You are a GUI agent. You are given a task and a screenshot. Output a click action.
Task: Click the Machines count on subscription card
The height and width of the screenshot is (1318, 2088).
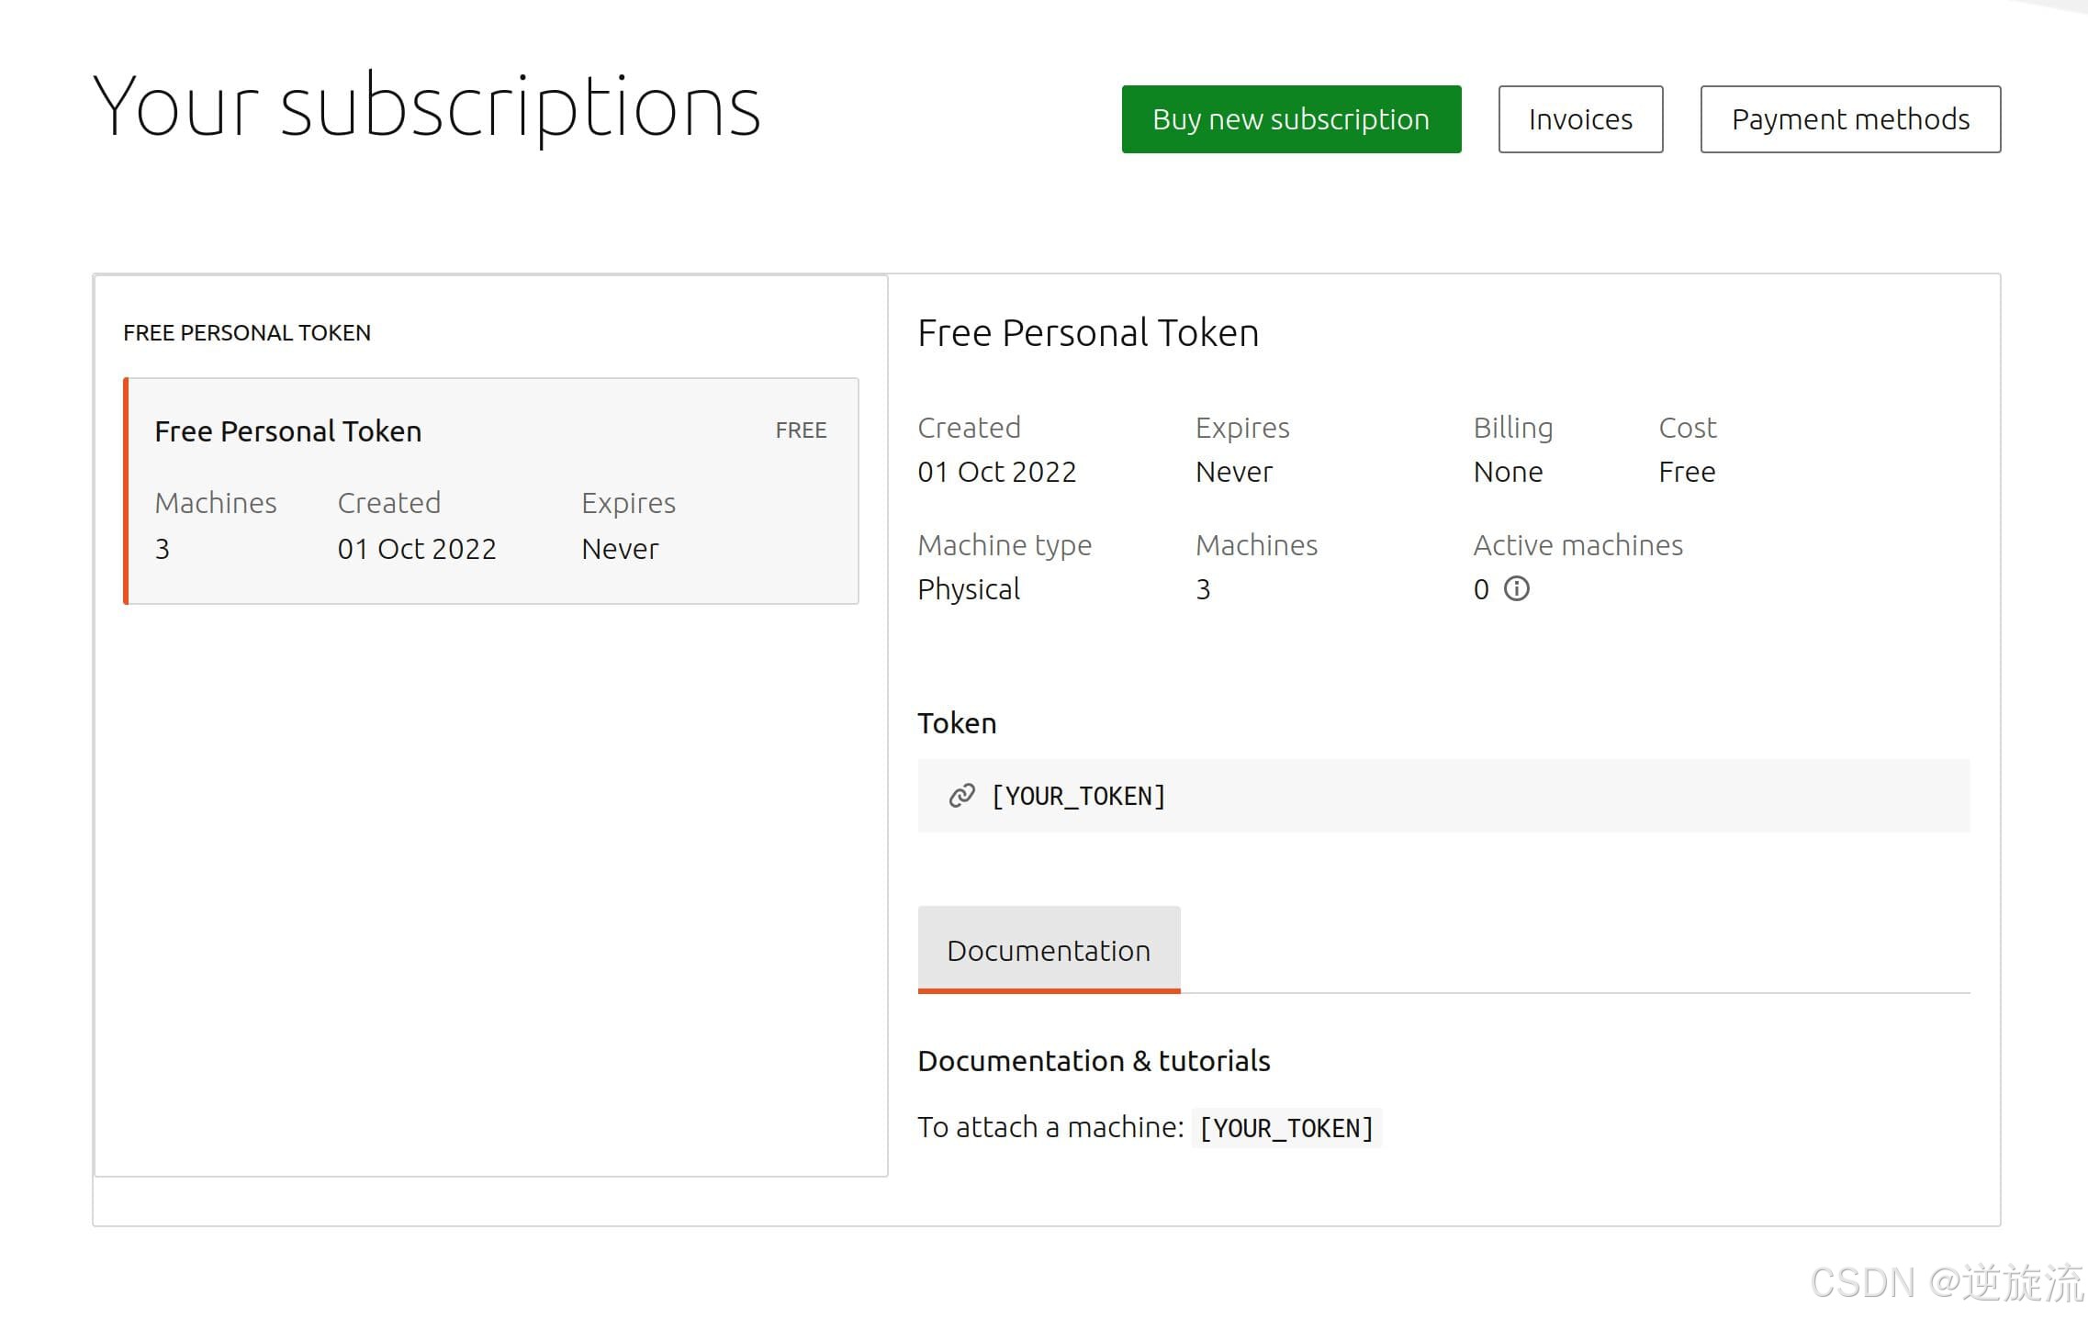(x=163, y=549)
